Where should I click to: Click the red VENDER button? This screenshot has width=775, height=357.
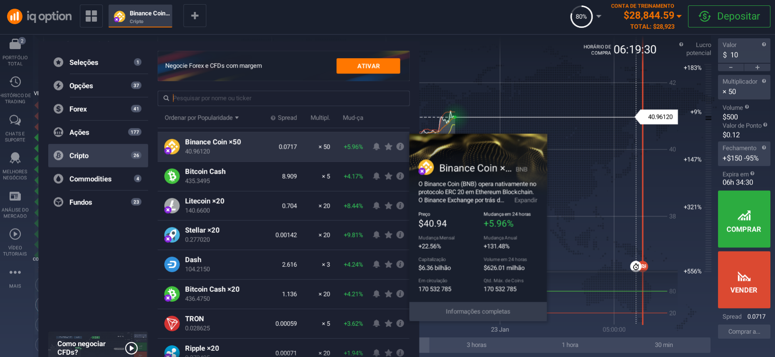[x=744, y=280]
